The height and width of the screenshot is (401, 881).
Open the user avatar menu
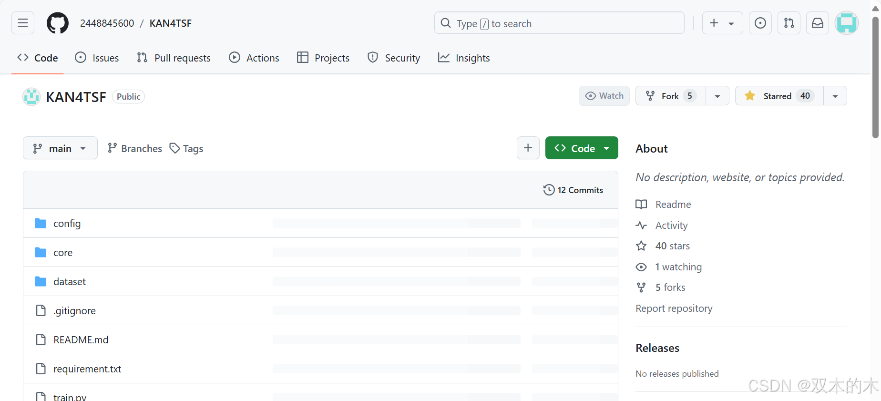(847, 23)
